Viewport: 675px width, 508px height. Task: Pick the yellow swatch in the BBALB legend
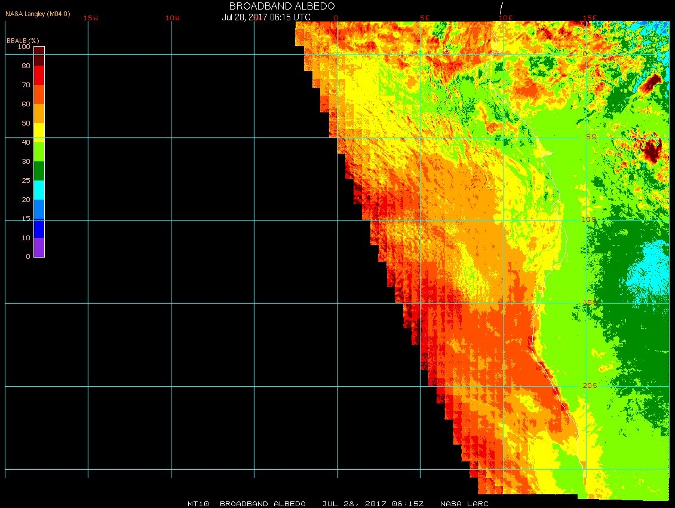pyautogui.click(x=39, y=131)
